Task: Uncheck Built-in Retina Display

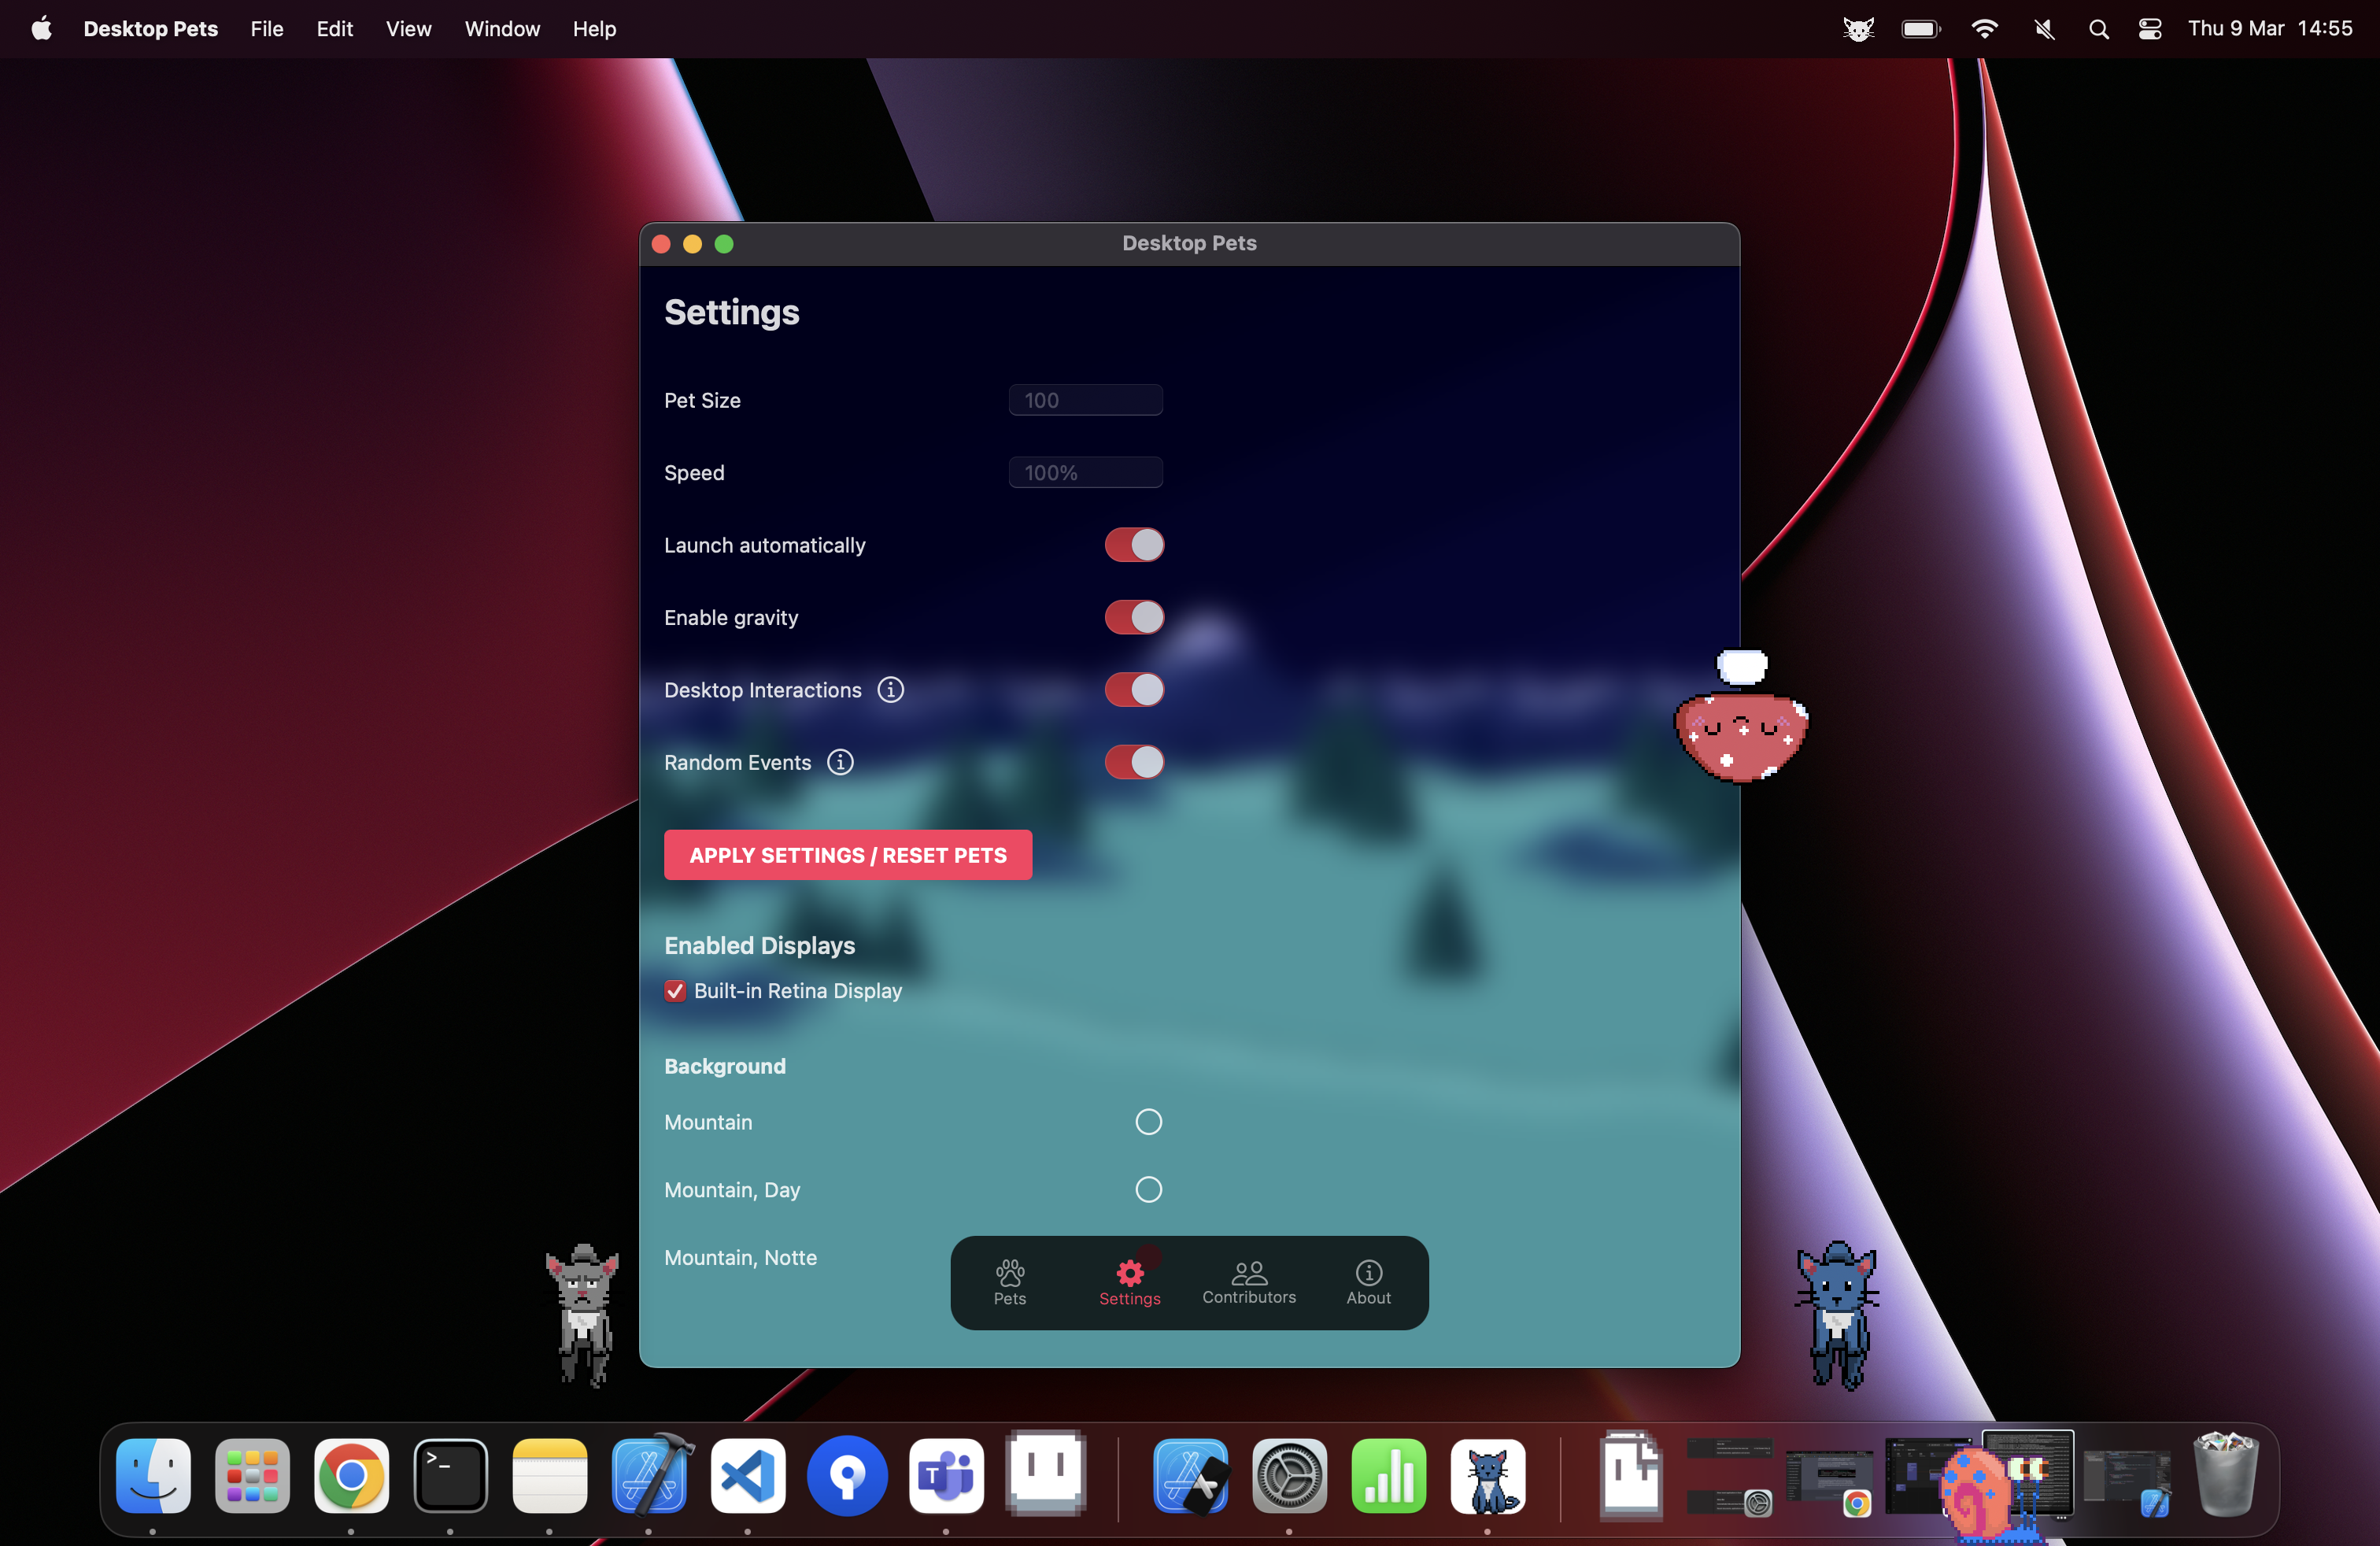Action: 675,991
